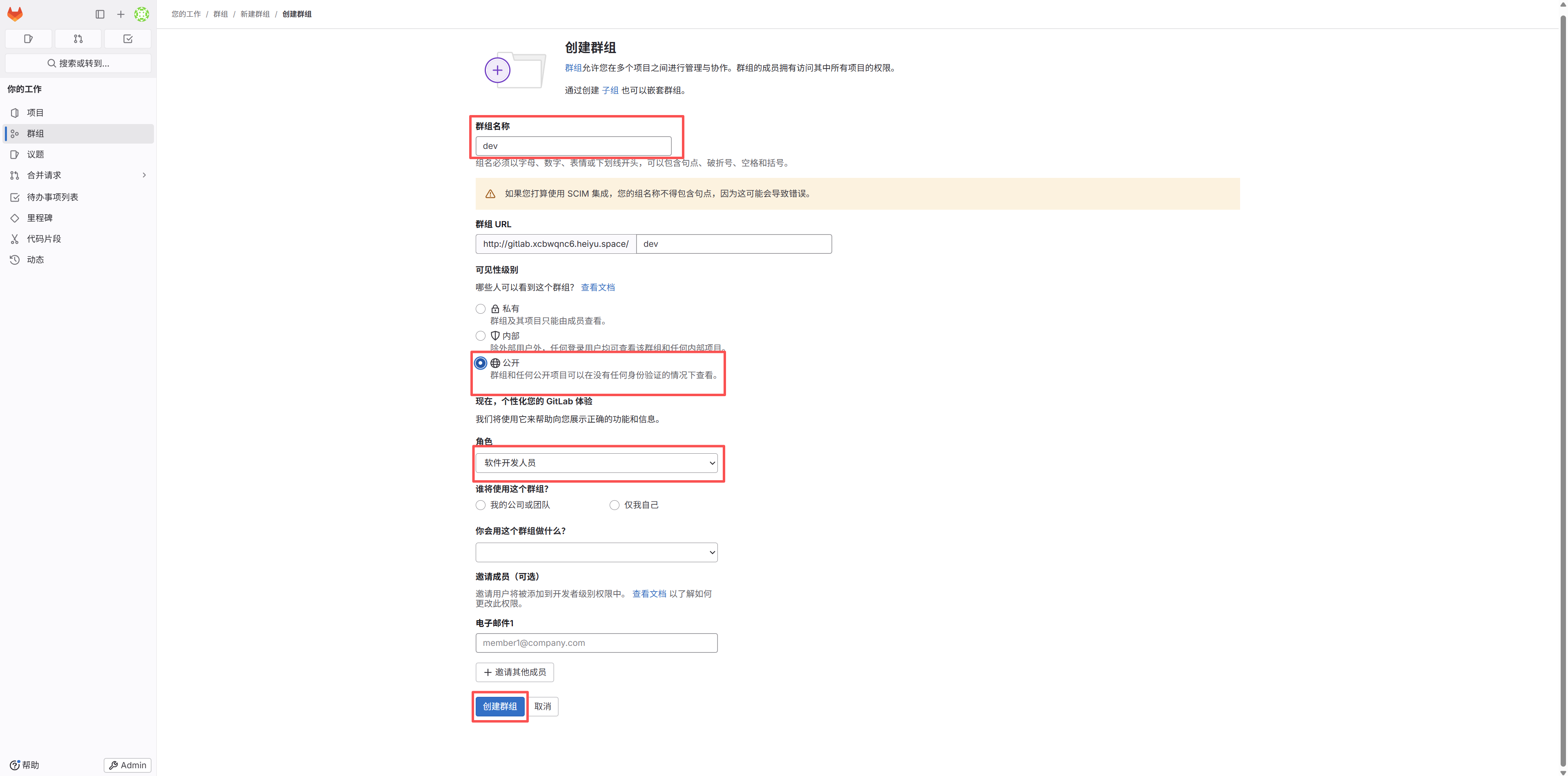Select the 内部 visibility radio
This screenshot has width=1568, height=776.
point(481,336)
